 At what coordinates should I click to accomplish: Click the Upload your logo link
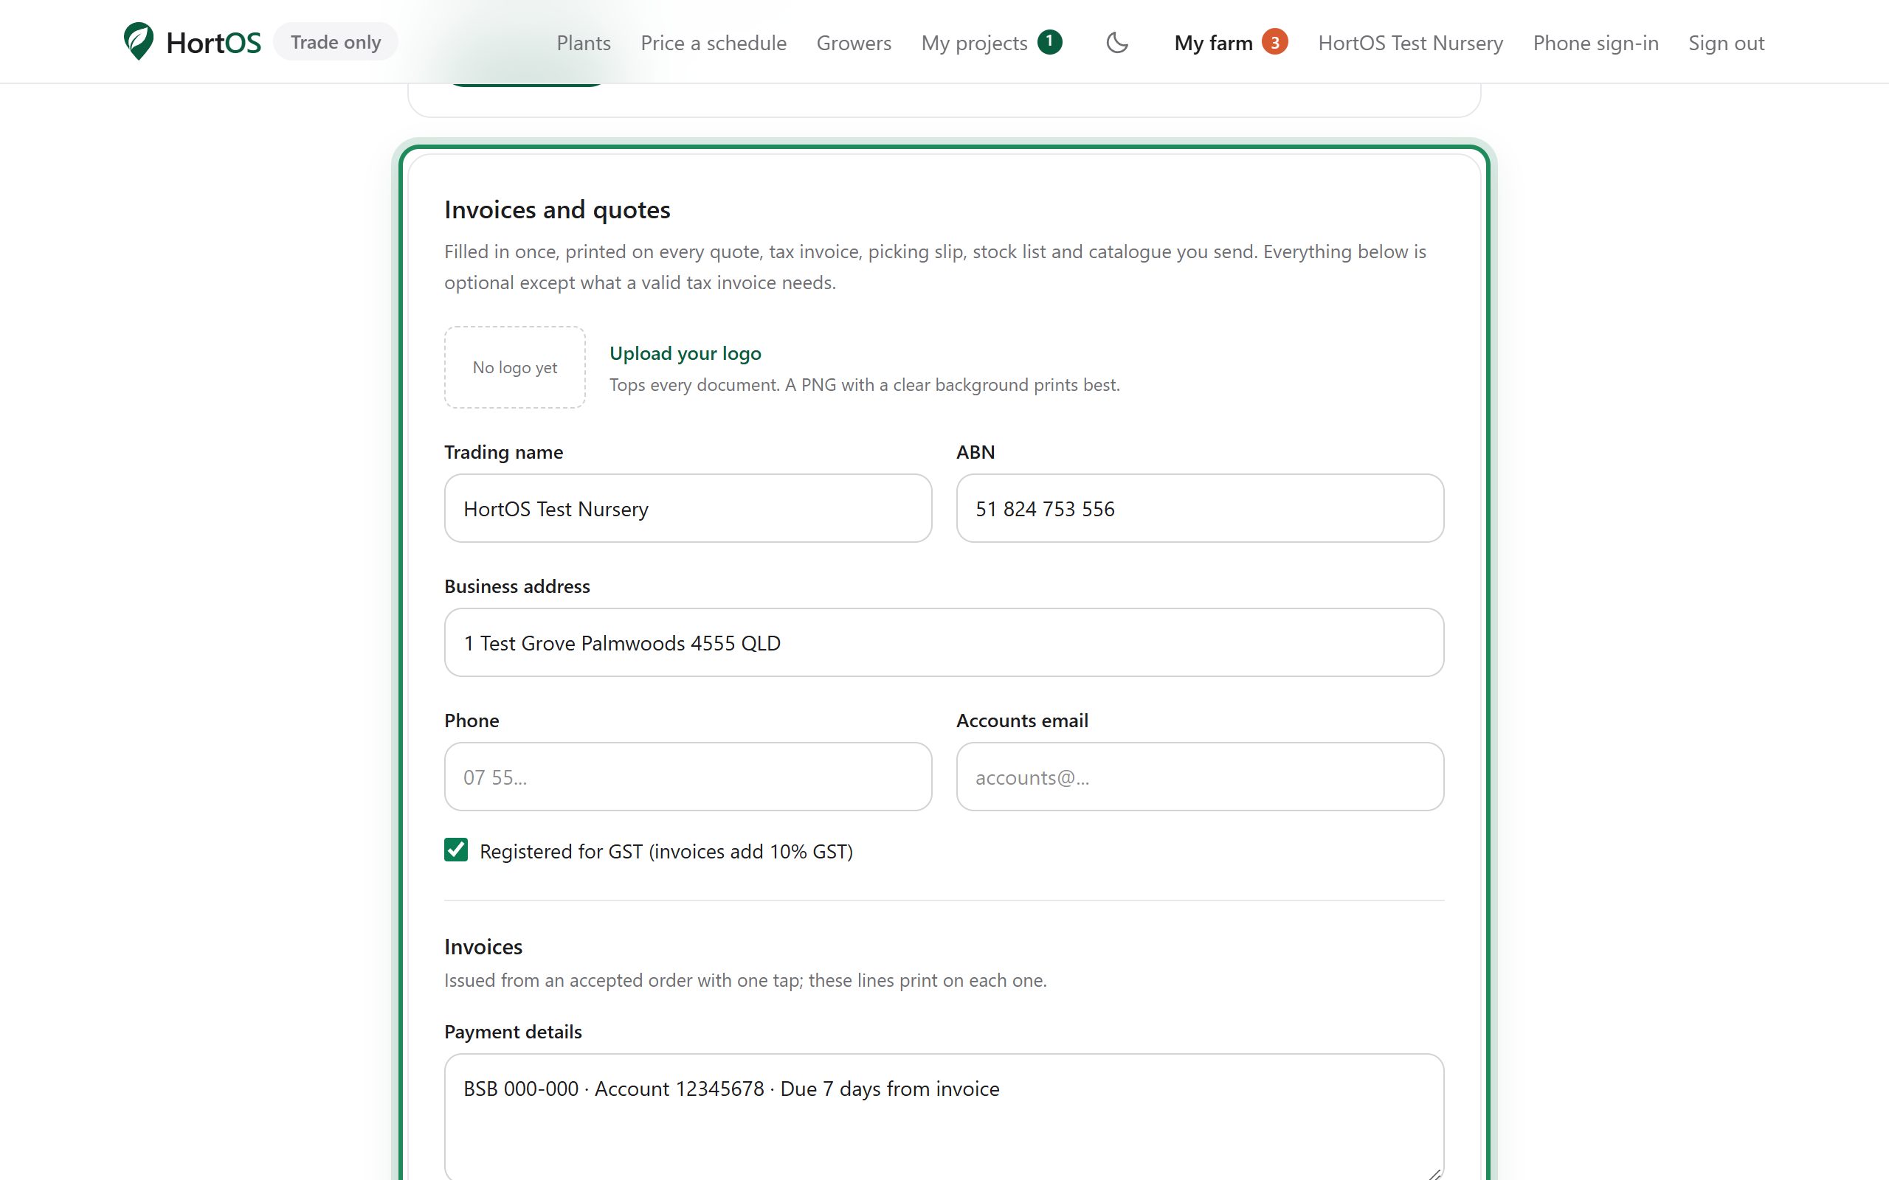pos(686,353)
